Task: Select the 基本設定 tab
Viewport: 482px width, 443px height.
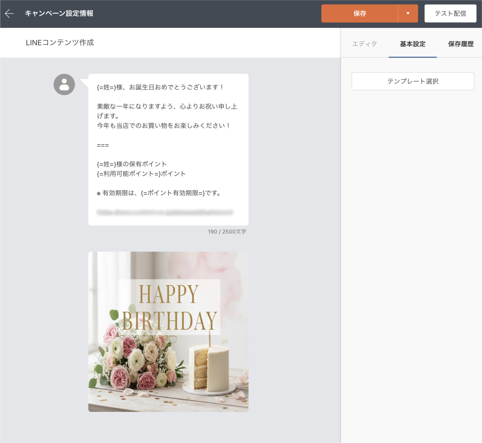Action: pyautogui.click(x=413, y=44)
